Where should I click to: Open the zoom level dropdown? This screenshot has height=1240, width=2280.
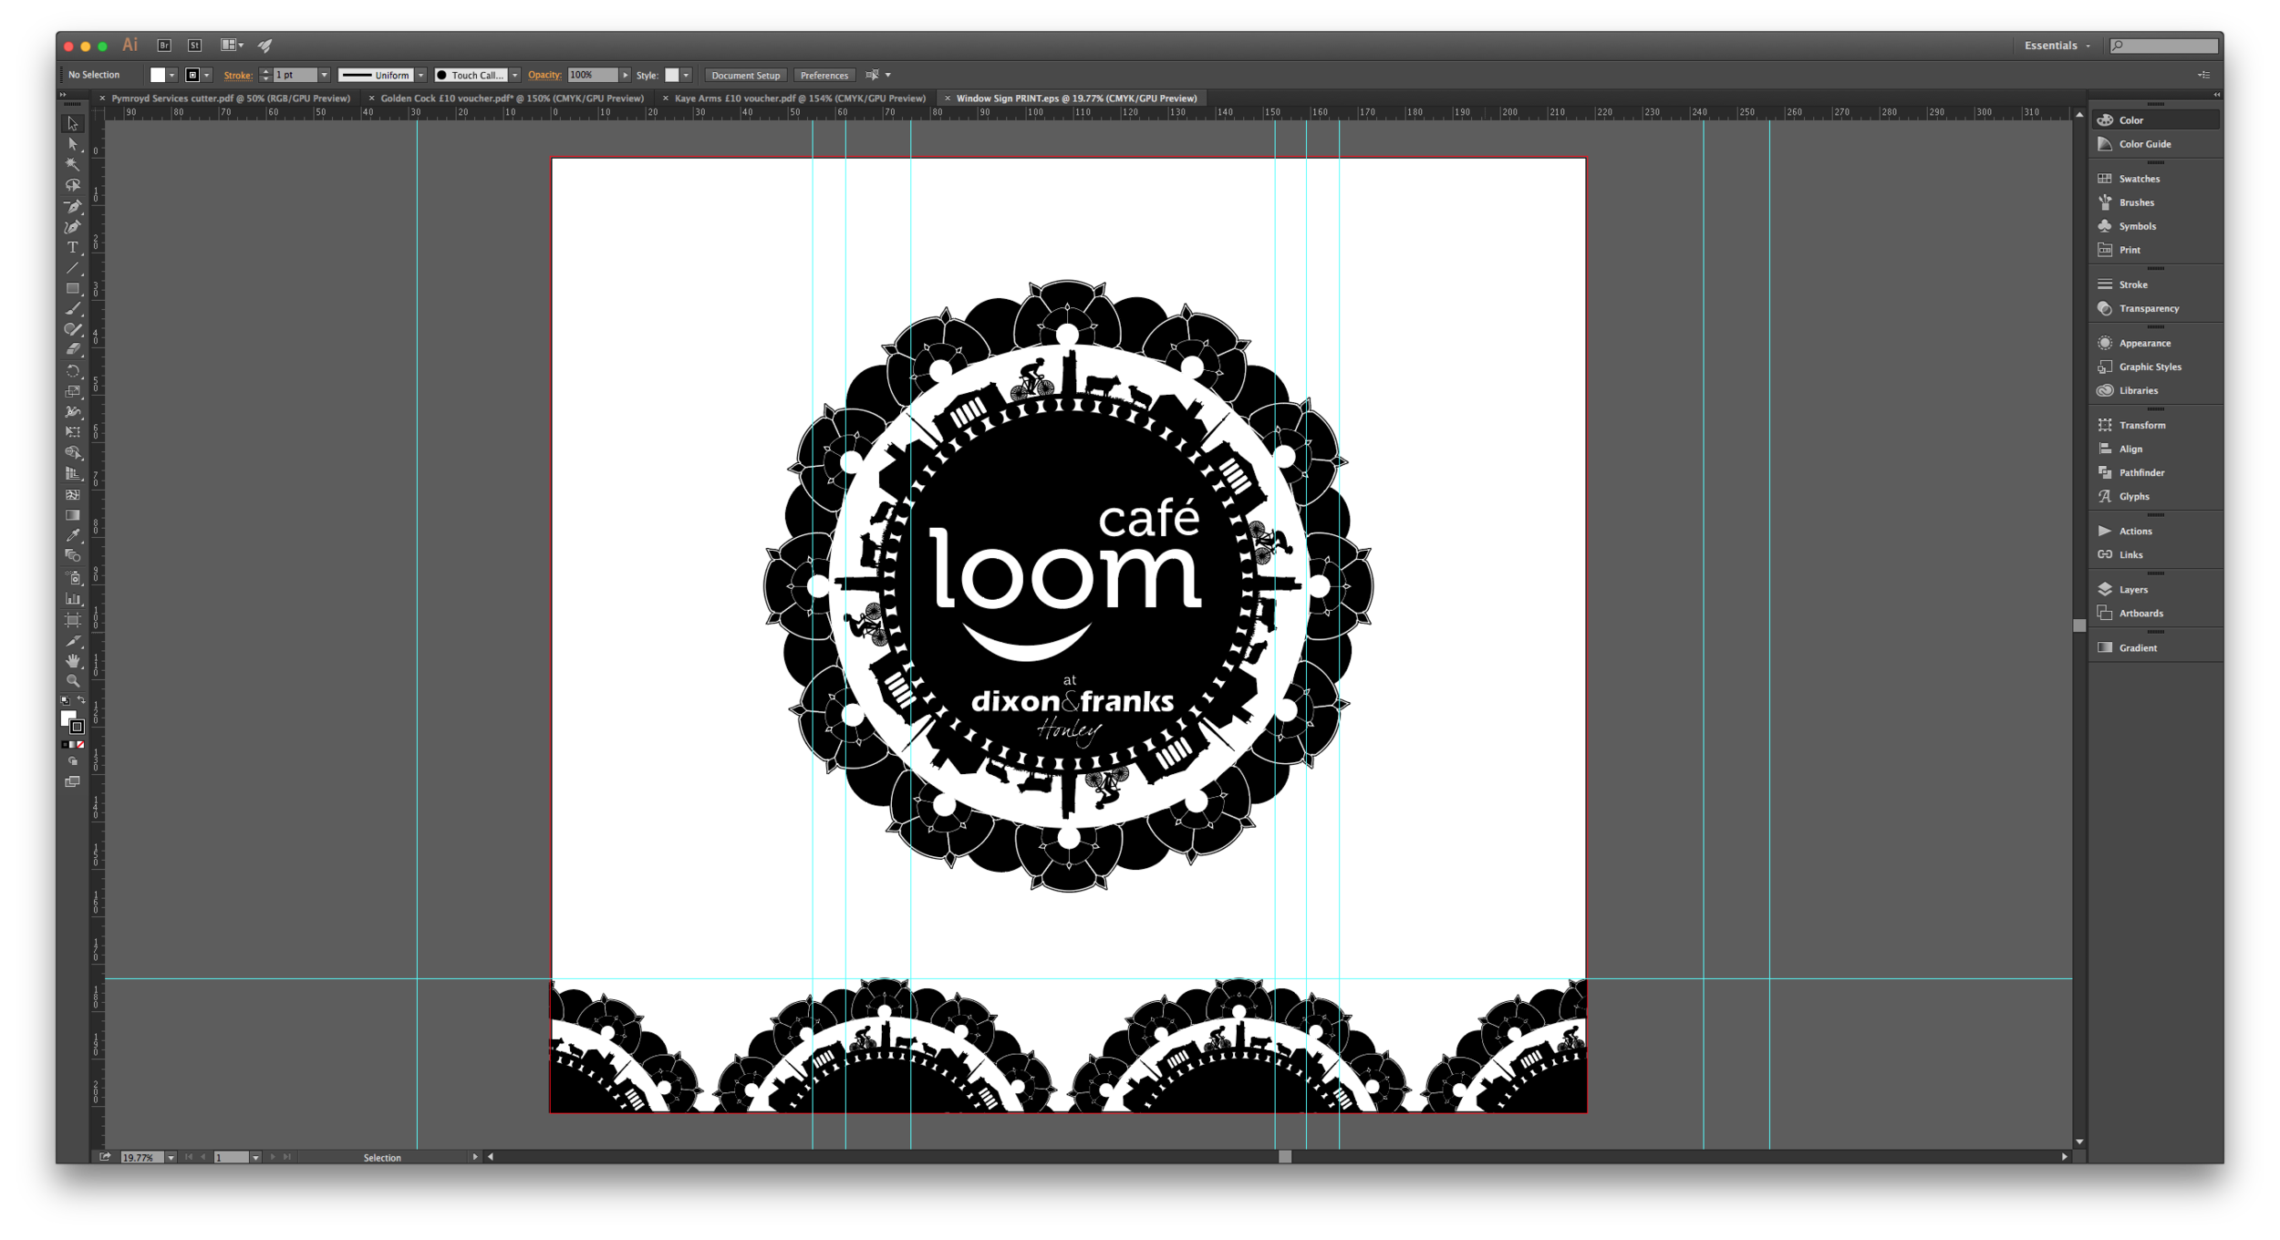[171, 1157]
